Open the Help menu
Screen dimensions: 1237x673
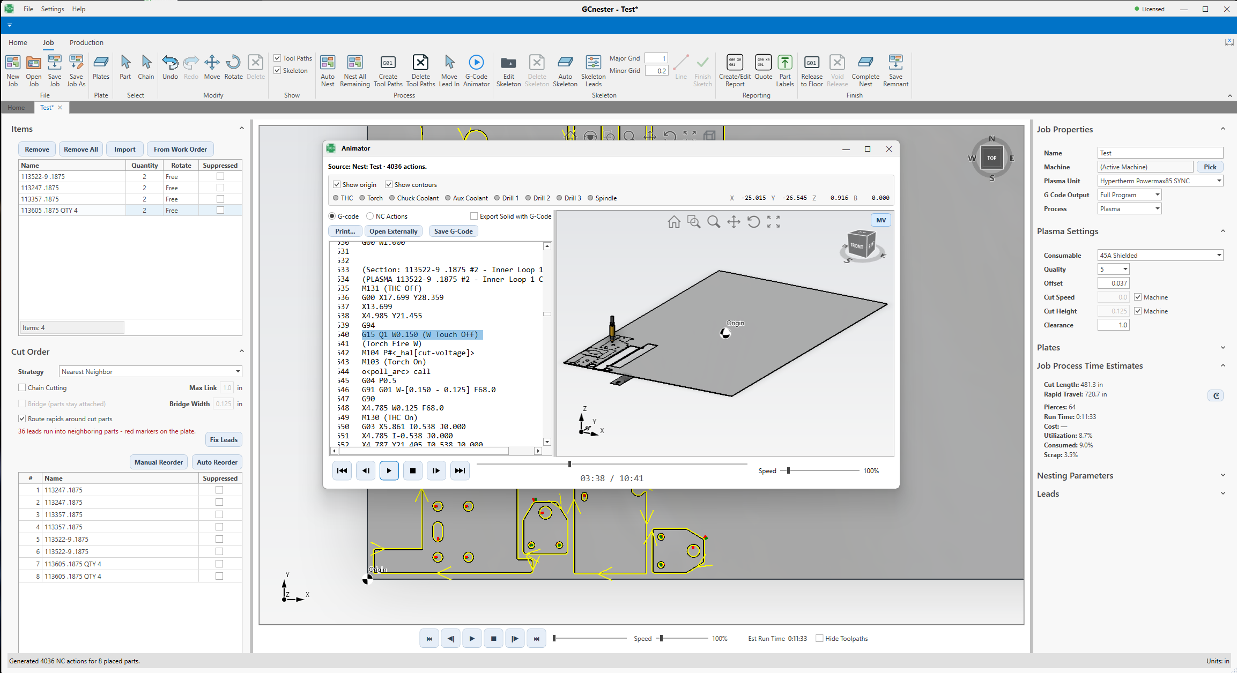79,9
